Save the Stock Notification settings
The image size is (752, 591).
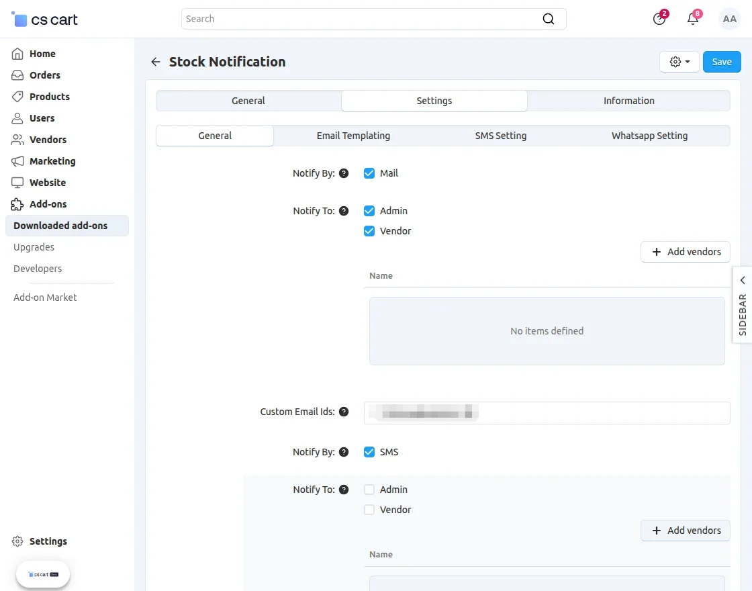[722, 61]
